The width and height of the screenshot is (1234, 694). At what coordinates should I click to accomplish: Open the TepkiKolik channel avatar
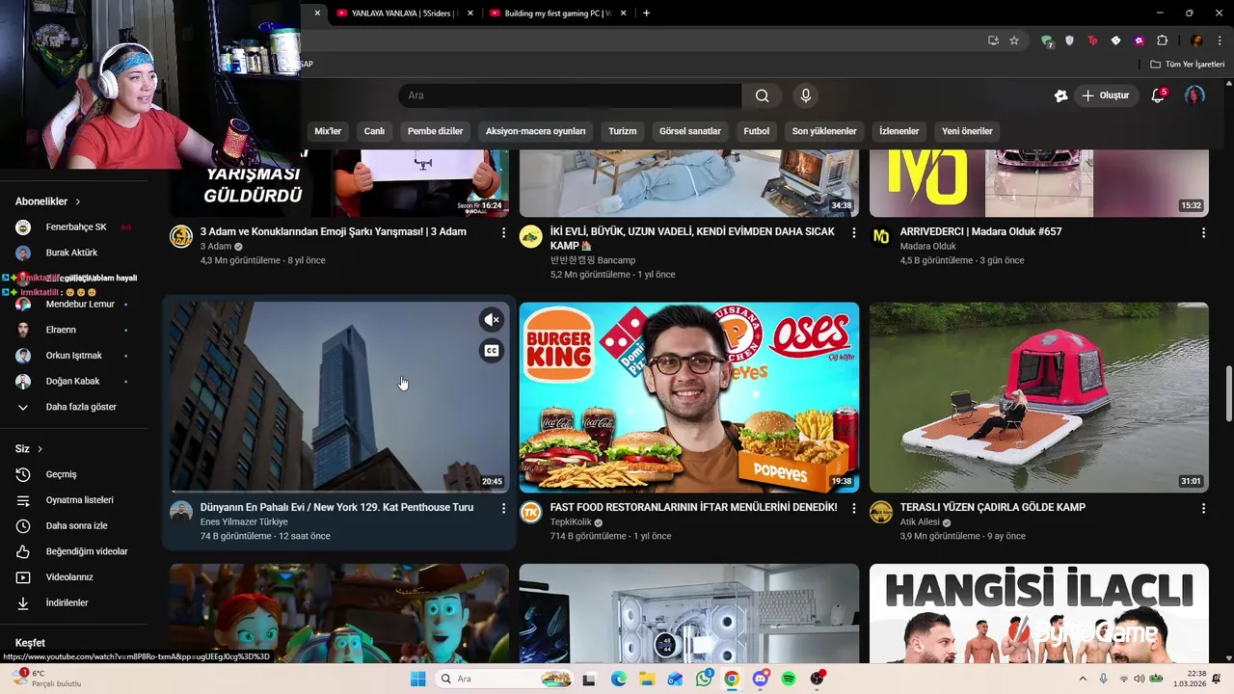click(530, 512)
